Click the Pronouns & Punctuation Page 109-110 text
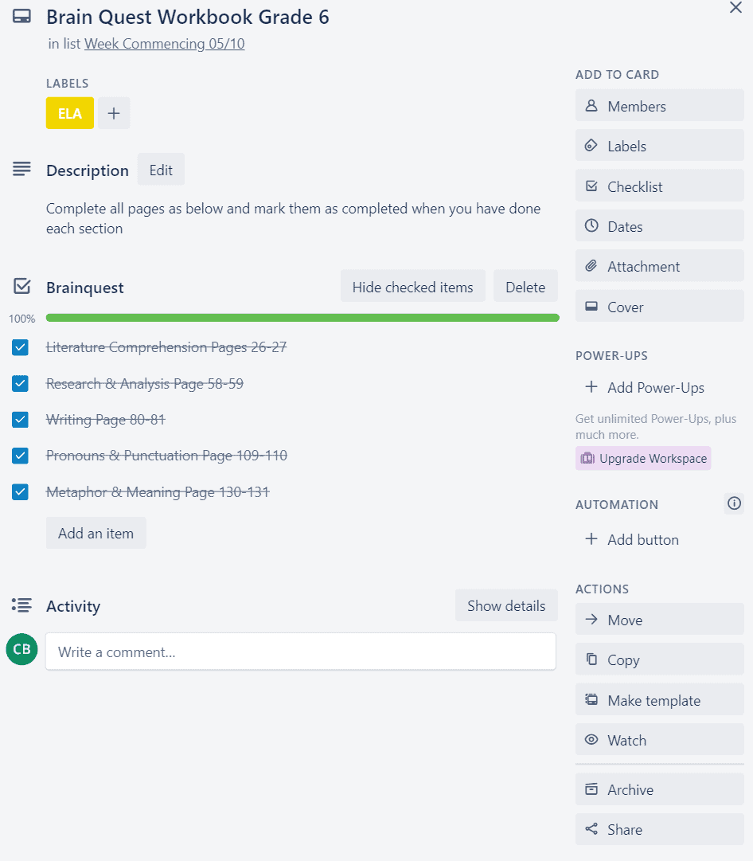Screen dimensions: 753x861 [x=167, y=456]
